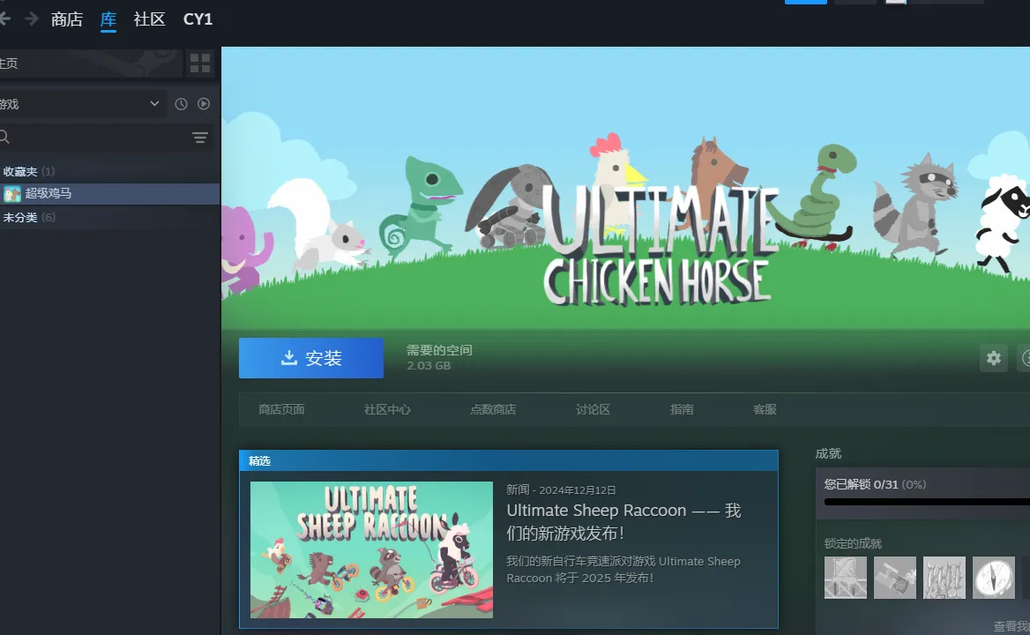This screenshot has height=635, width=1030.
Task: Open Ultimate Sheep Raccoon news thumbnail
Action: coord(371,549)
